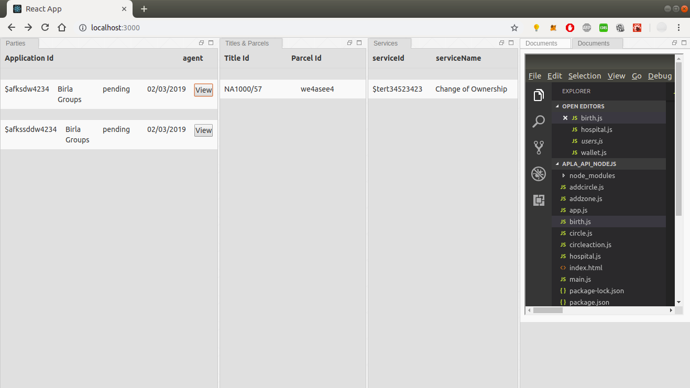This screenshot has height=388, width=690.
Task: Open the Source Control view
Action: (539, 147)
